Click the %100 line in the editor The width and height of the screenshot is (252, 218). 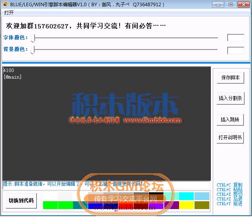[9, 70]
